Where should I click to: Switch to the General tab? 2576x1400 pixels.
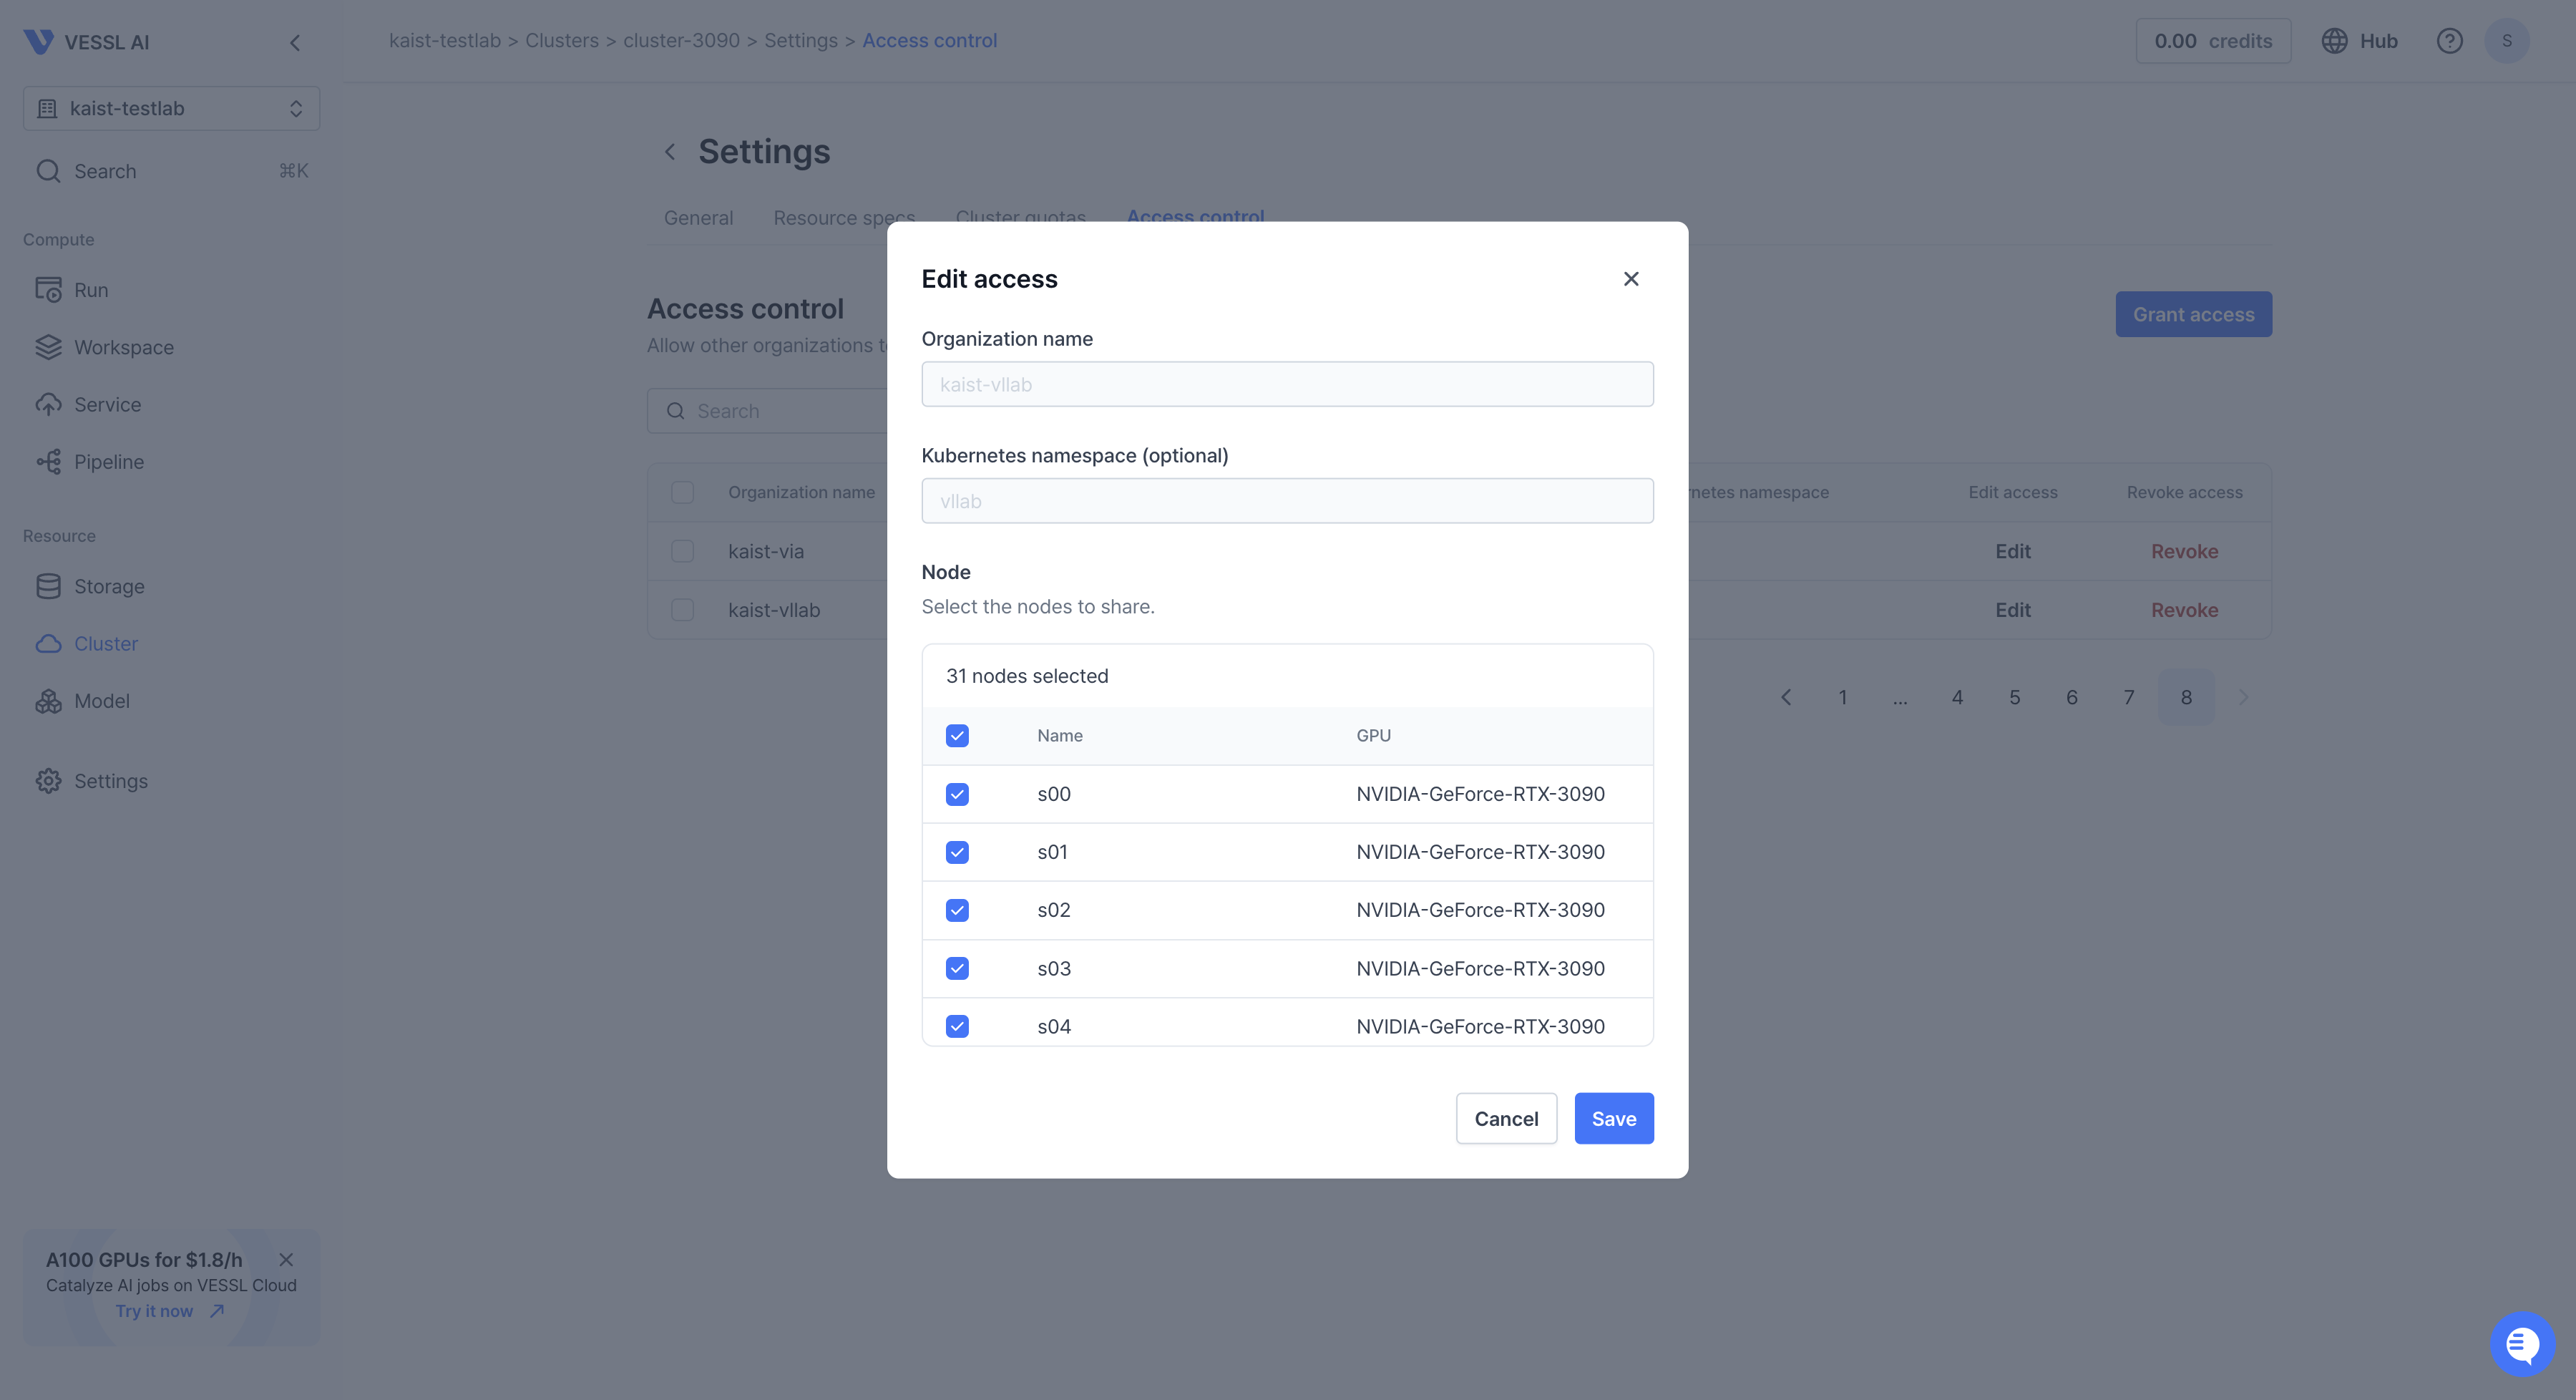click(698, 218)
